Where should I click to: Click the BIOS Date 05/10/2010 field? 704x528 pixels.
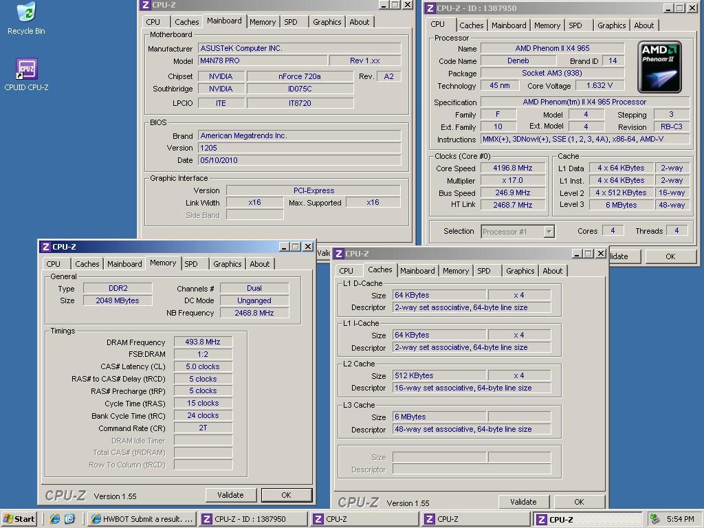point(299,160)
